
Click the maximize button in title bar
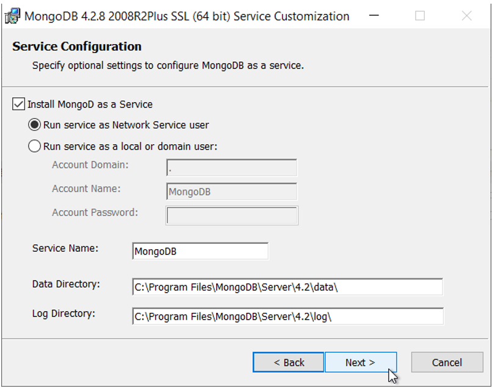tap(420, 16)
